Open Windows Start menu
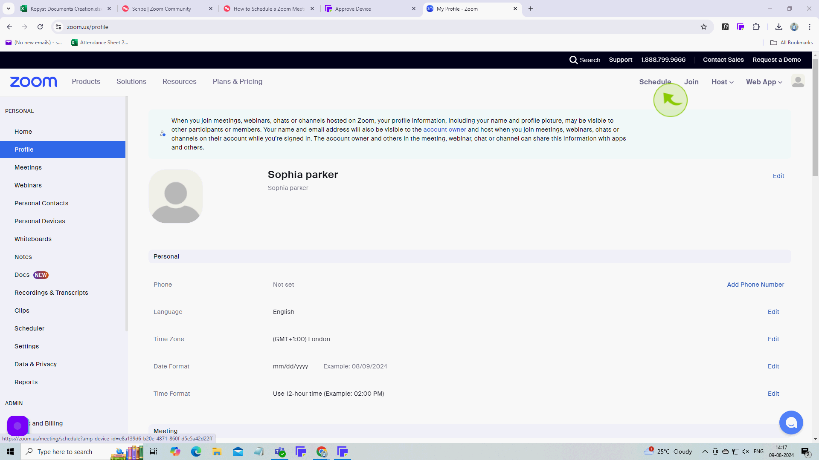This screenshot has width=819, height=460. click(x=10, y=451)
